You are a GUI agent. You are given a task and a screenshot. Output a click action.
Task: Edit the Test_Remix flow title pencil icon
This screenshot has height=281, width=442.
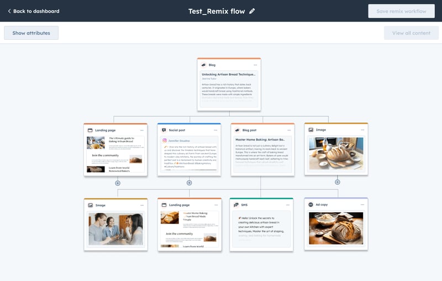pyautogui.click(x=252, y=11)
